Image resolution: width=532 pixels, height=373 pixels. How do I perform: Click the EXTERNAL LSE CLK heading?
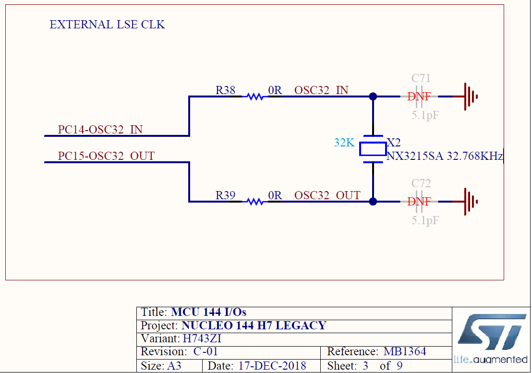click(x=107, y=24)
